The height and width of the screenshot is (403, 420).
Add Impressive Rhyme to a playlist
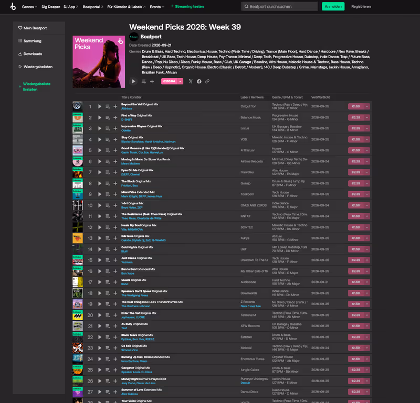tap(115, 128)
